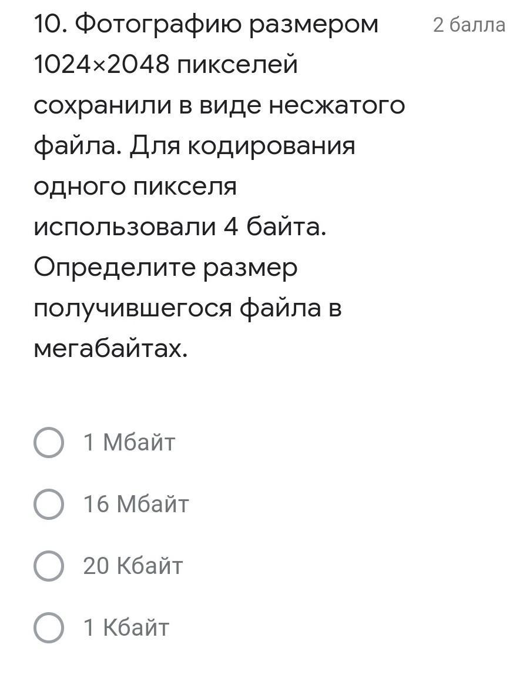Viewport: 523px width, 681px height.
Task: Click the "20 Кбайт" answer label text
Action: coord(133,566)
